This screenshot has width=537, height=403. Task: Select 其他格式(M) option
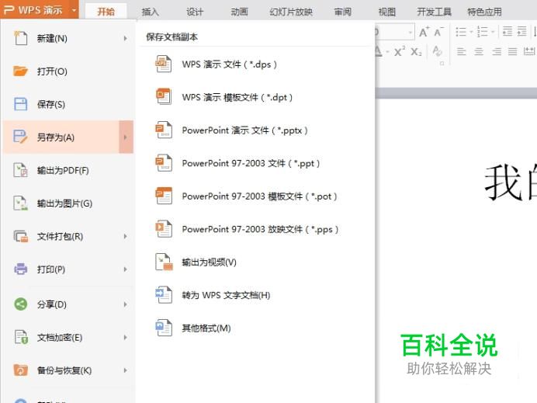206,328
